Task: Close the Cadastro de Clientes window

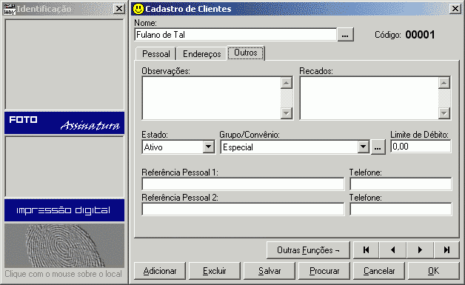Action: 455,9
